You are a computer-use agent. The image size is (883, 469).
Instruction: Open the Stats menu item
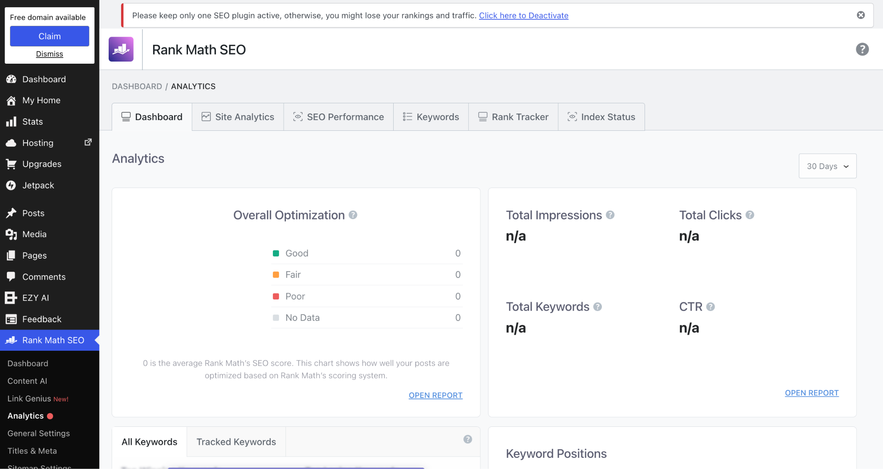50,122
